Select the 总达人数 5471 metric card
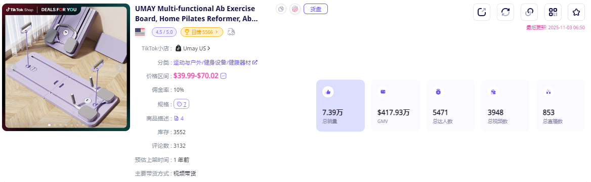This screenshot has width=591, height=182. pos(450,105)
